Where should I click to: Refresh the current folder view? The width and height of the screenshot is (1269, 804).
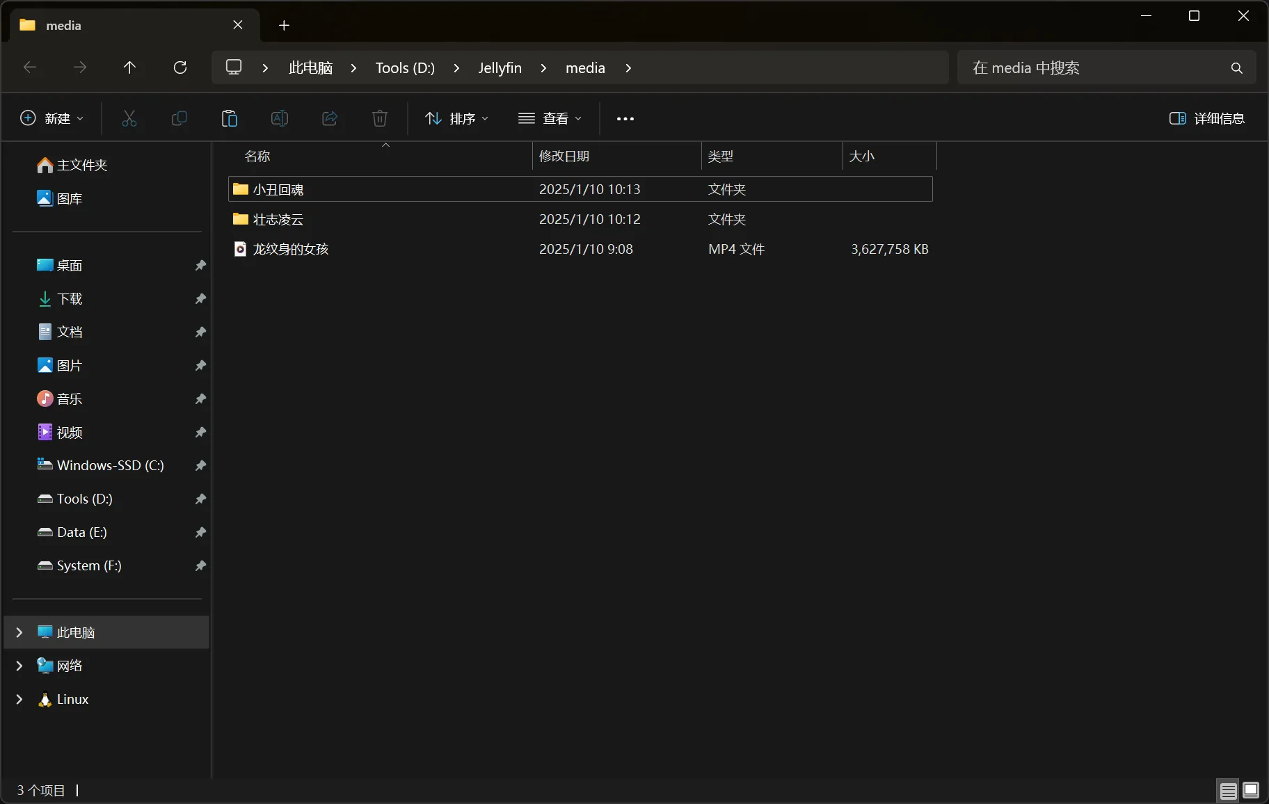180,67
